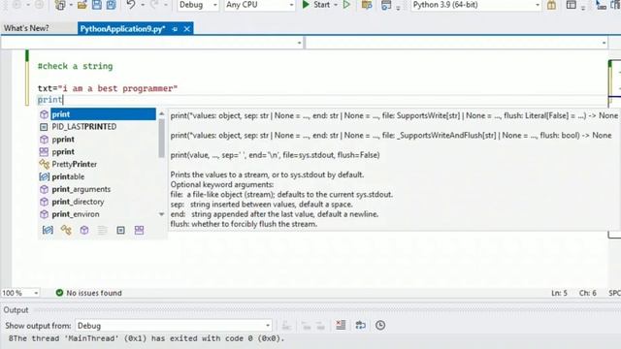Screen dimensions: 621x349
Task: Select the PrettyPrinter suggestion
Action: coord(75,164)
